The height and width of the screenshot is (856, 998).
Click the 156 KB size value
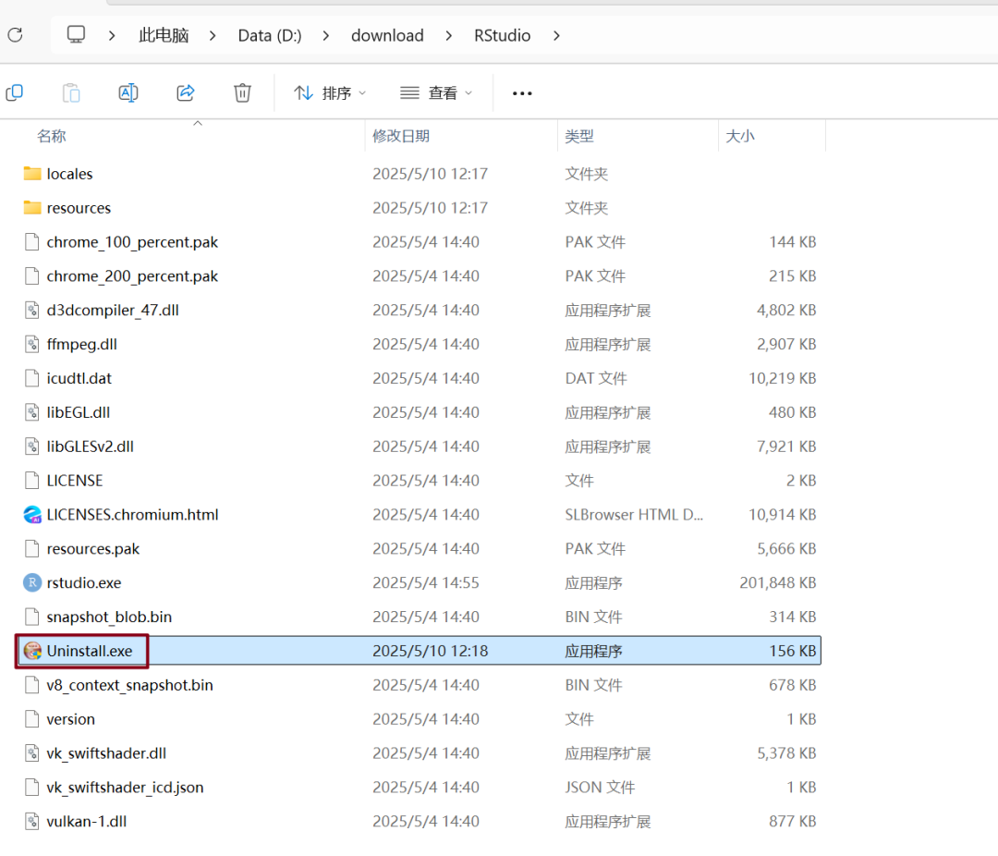coord(793,651)
